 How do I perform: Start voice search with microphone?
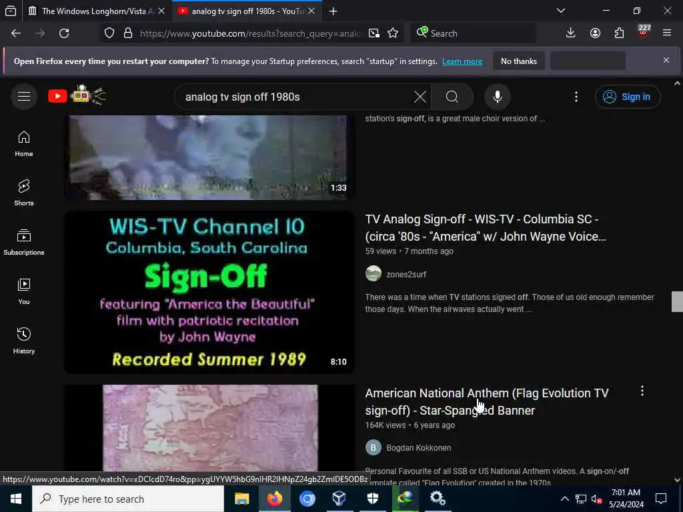click(x=498, y=97)
